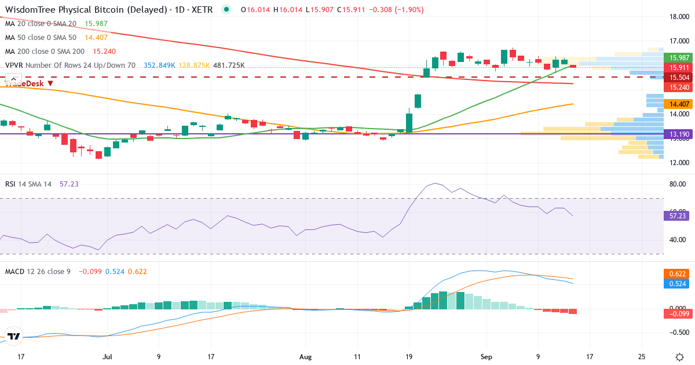The height and width of the screenshot is (365, 695).
Task: Click the 352.849K VPVR up volume value
Action: [x=159, y=65]
